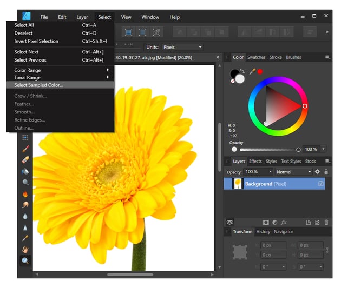Image resolution: width=341 pixels, height=288 pixels.
Task: Open the Normal blend mode dropdown
Action: [293, 172]
